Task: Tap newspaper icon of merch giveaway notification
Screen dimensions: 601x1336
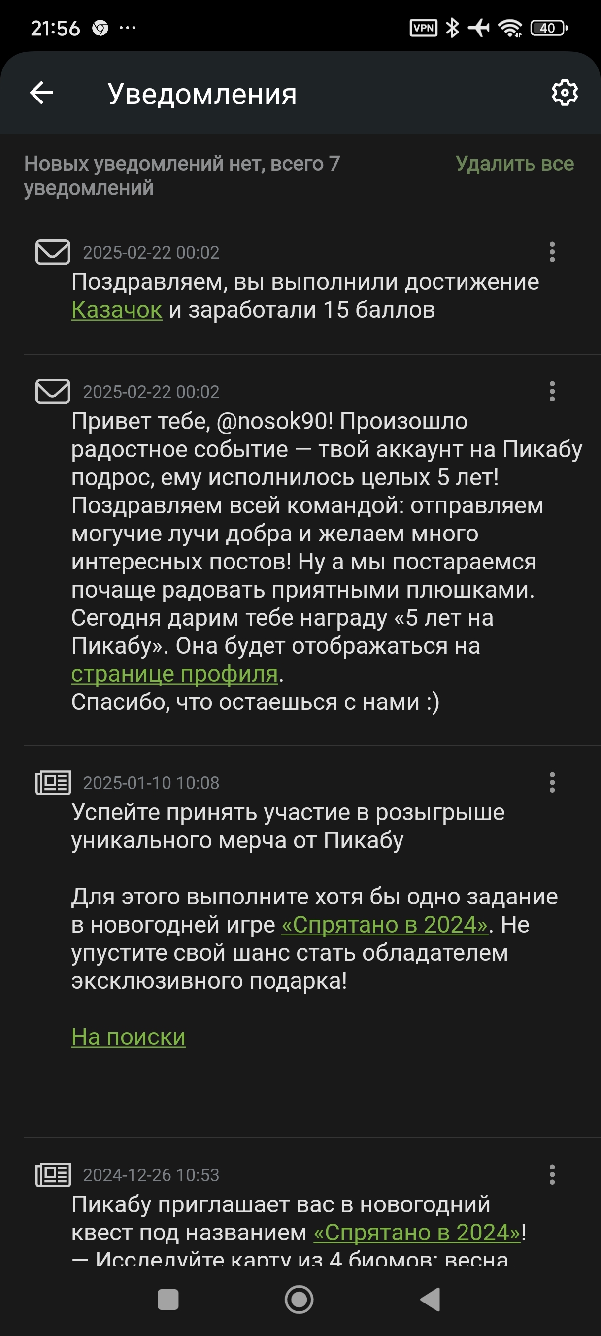Action: coord(52,783)
